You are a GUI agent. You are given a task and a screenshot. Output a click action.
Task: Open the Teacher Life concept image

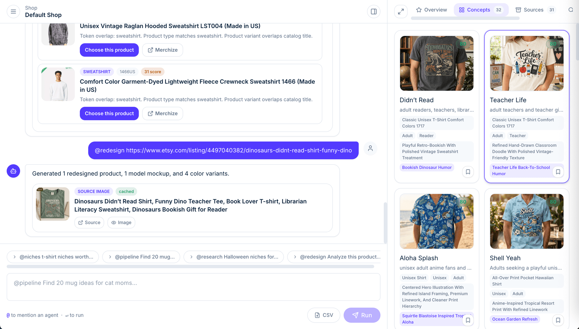click(527, 63)
